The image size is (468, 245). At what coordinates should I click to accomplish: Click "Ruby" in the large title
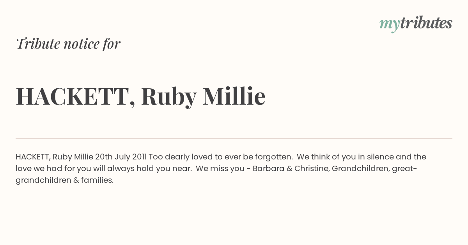tap(168, 97)
